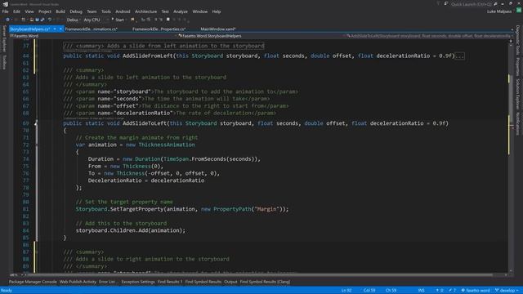Click the develop branch selector in status bar
523x294 pixels.
point(507,291)
